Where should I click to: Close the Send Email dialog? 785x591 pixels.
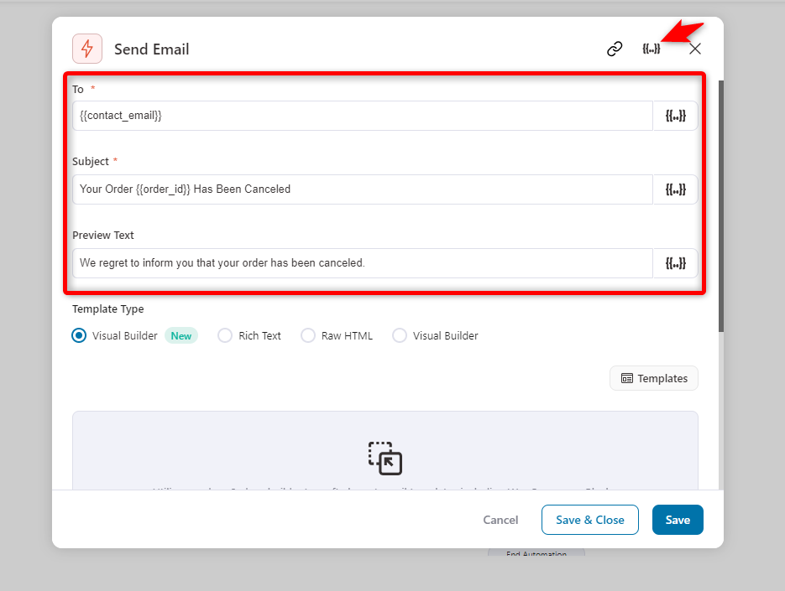click(695, 49)
